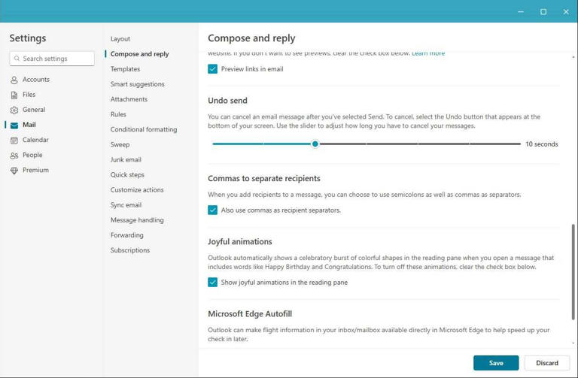Open the Calendar icon in sidebar
Image resolution: width=578 pixels, height=378 pixels.
click(14, 141)
